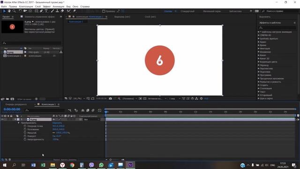Screen dimensions: 300x169
Task: Open the Активная камера view dropdown
Action: click(157, 99)
